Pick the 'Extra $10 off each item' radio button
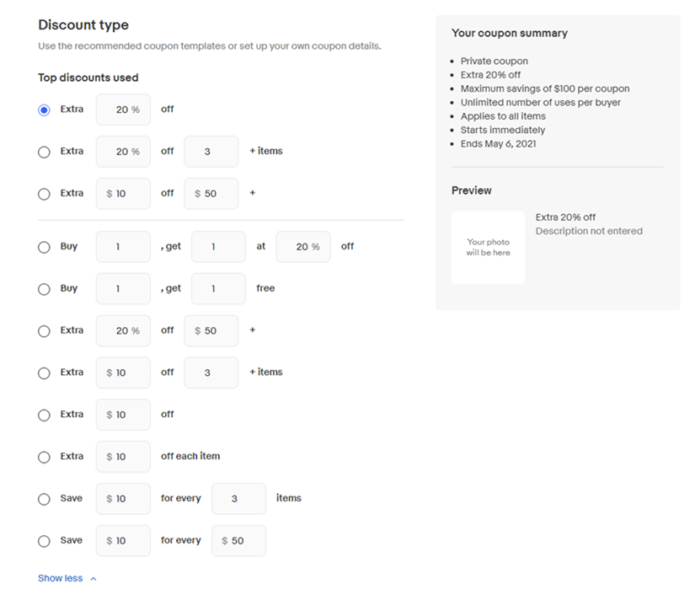 tap(44, 457)
